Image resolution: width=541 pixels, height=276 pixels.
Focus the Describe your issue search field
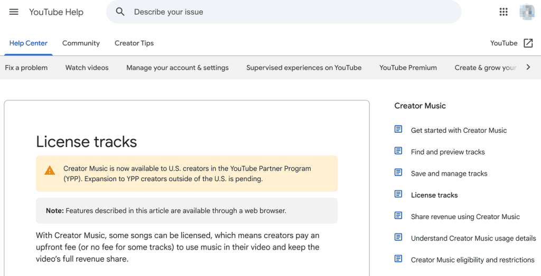point(284,12)
